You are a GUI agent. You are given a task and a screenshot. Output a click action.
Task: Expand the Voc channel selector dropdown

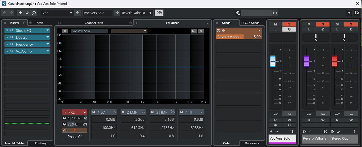[x=71, y=13]
